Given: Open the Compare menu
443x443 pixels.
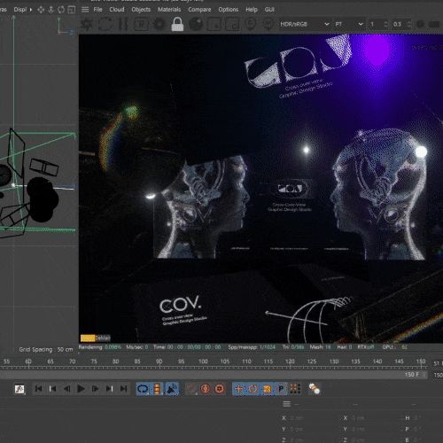Looking at the screenshot, I should [x=199, y=10].
